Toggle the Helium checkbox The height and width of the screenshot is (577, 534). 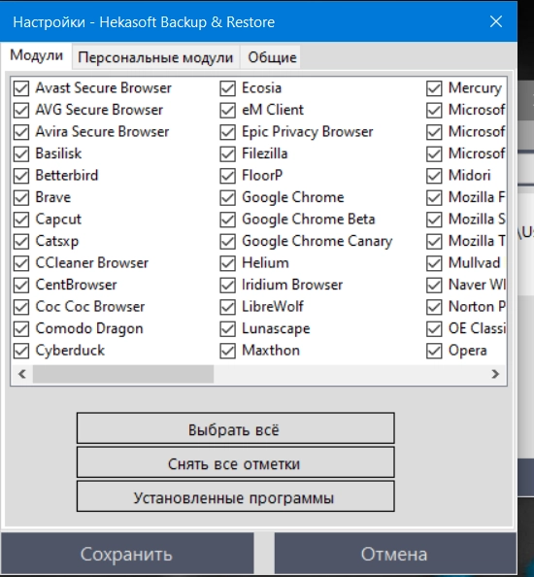(227, 263)
